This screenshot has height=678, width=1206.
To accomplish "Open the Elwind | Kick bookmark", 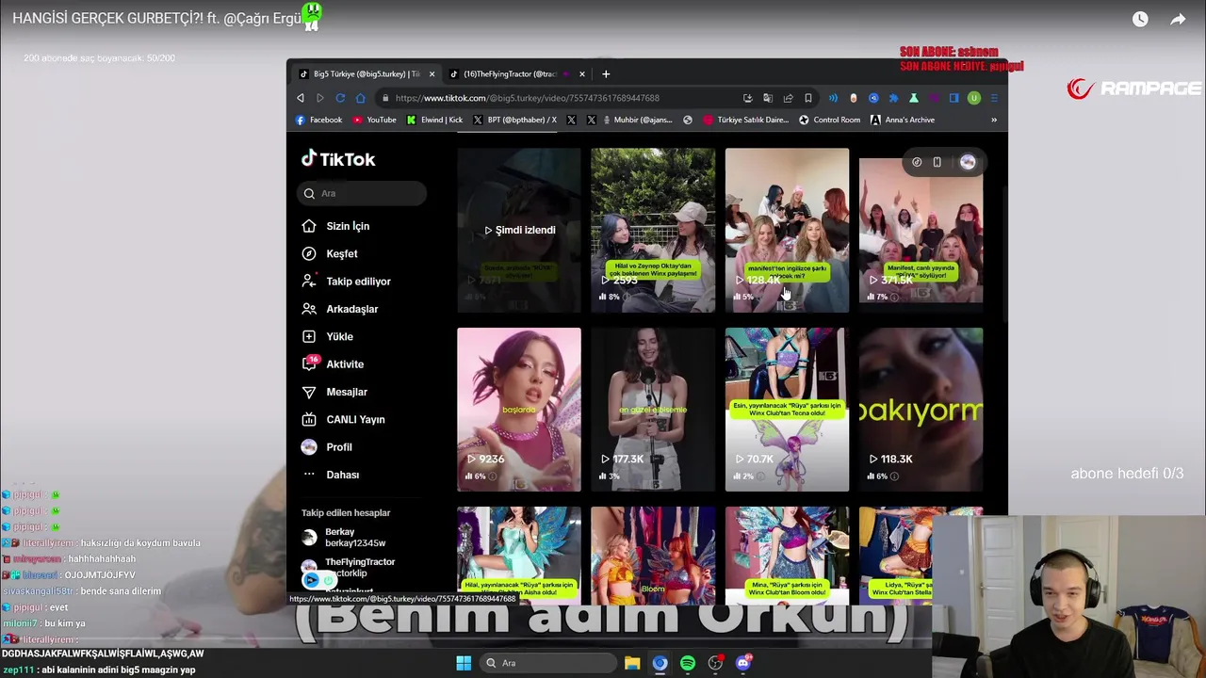I will pyautogui.click(x=434, y=120).
